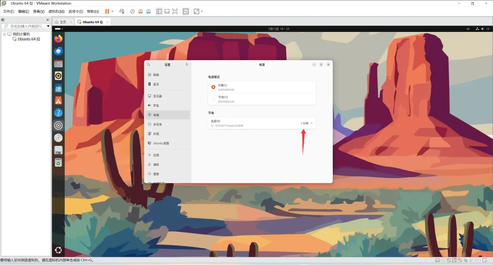This screenshot has height=265, width=493.
Task: Open the 编辑(E) menu
Action: 24,11
